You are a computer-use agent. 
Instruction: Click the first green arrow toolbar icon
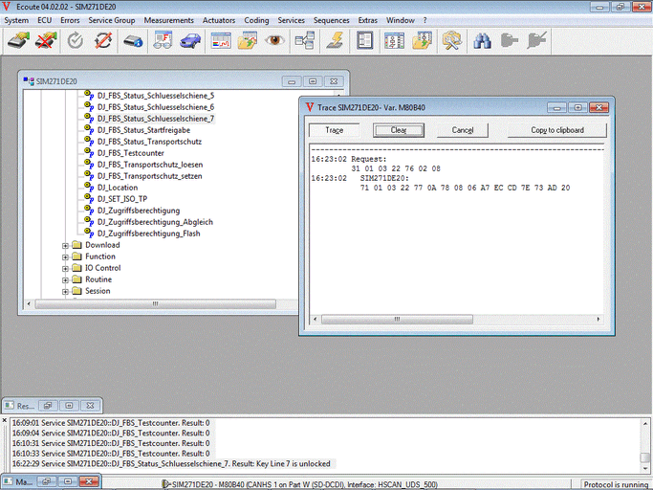pos(18,41)
